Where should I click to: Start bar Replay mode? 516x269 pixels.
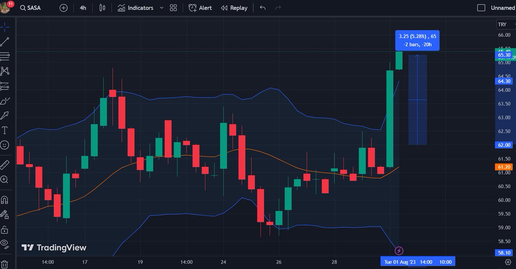[234, 8]
